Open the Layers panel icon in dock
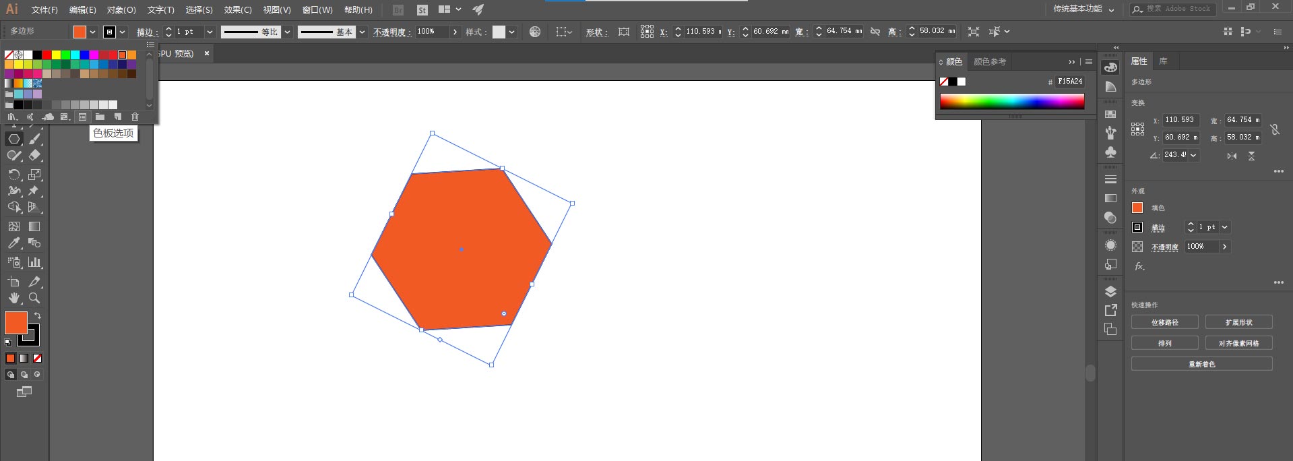Viewport: 1293px width, 461px height. point(1110,292)
